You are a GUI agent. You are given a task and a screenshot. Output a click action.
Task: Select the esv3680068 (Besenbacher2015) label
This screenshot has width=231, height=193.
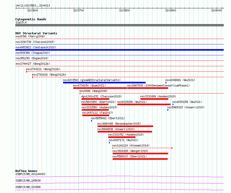pyautogui.click(x=119, y=124)
